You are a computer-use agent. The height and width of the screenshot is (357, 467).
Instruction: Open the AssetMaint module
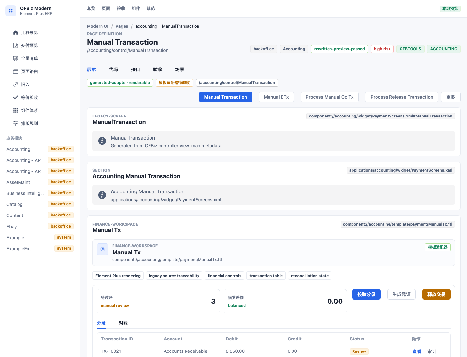point(40,182)
